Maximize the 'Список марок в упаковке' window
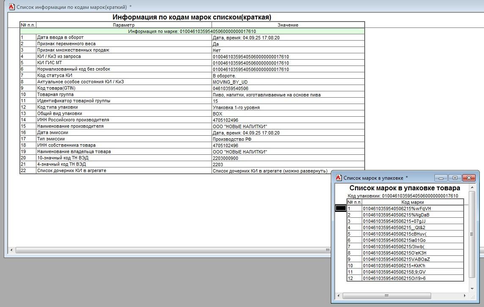The height and width of the screenshot is (307, 484). click(x=455, y=178)
